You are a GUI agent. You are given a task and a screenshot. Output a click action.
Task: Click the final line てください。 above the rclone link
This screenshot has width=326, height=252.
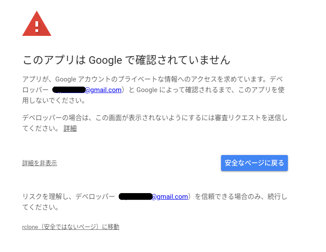(41, 207)
